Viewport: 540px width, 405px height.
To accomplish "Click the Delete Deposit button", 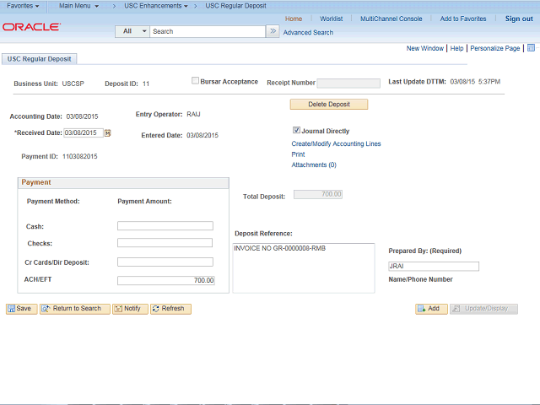I will (x=329, y=105).
